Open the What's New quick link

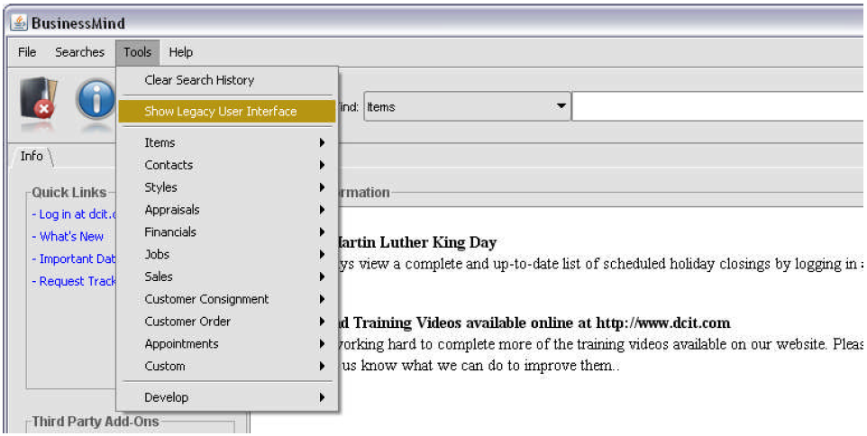pyautogui.click(x=68, y=237)
